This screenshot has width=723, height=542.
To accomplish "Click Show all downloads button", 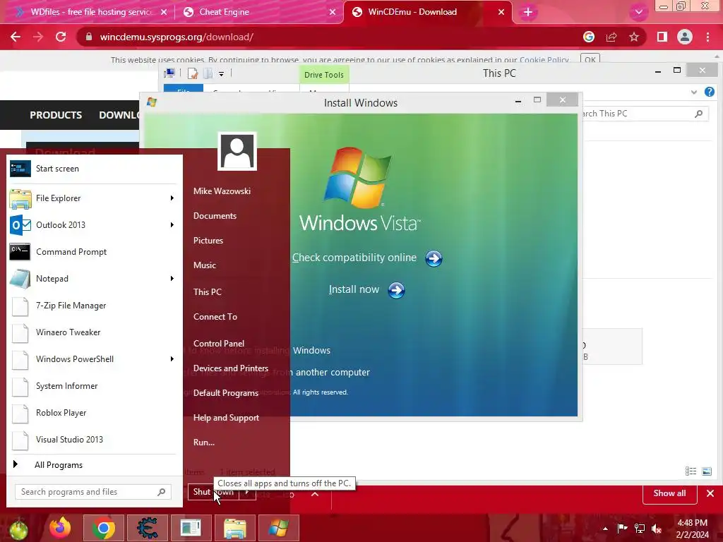I will click(669, 493).
